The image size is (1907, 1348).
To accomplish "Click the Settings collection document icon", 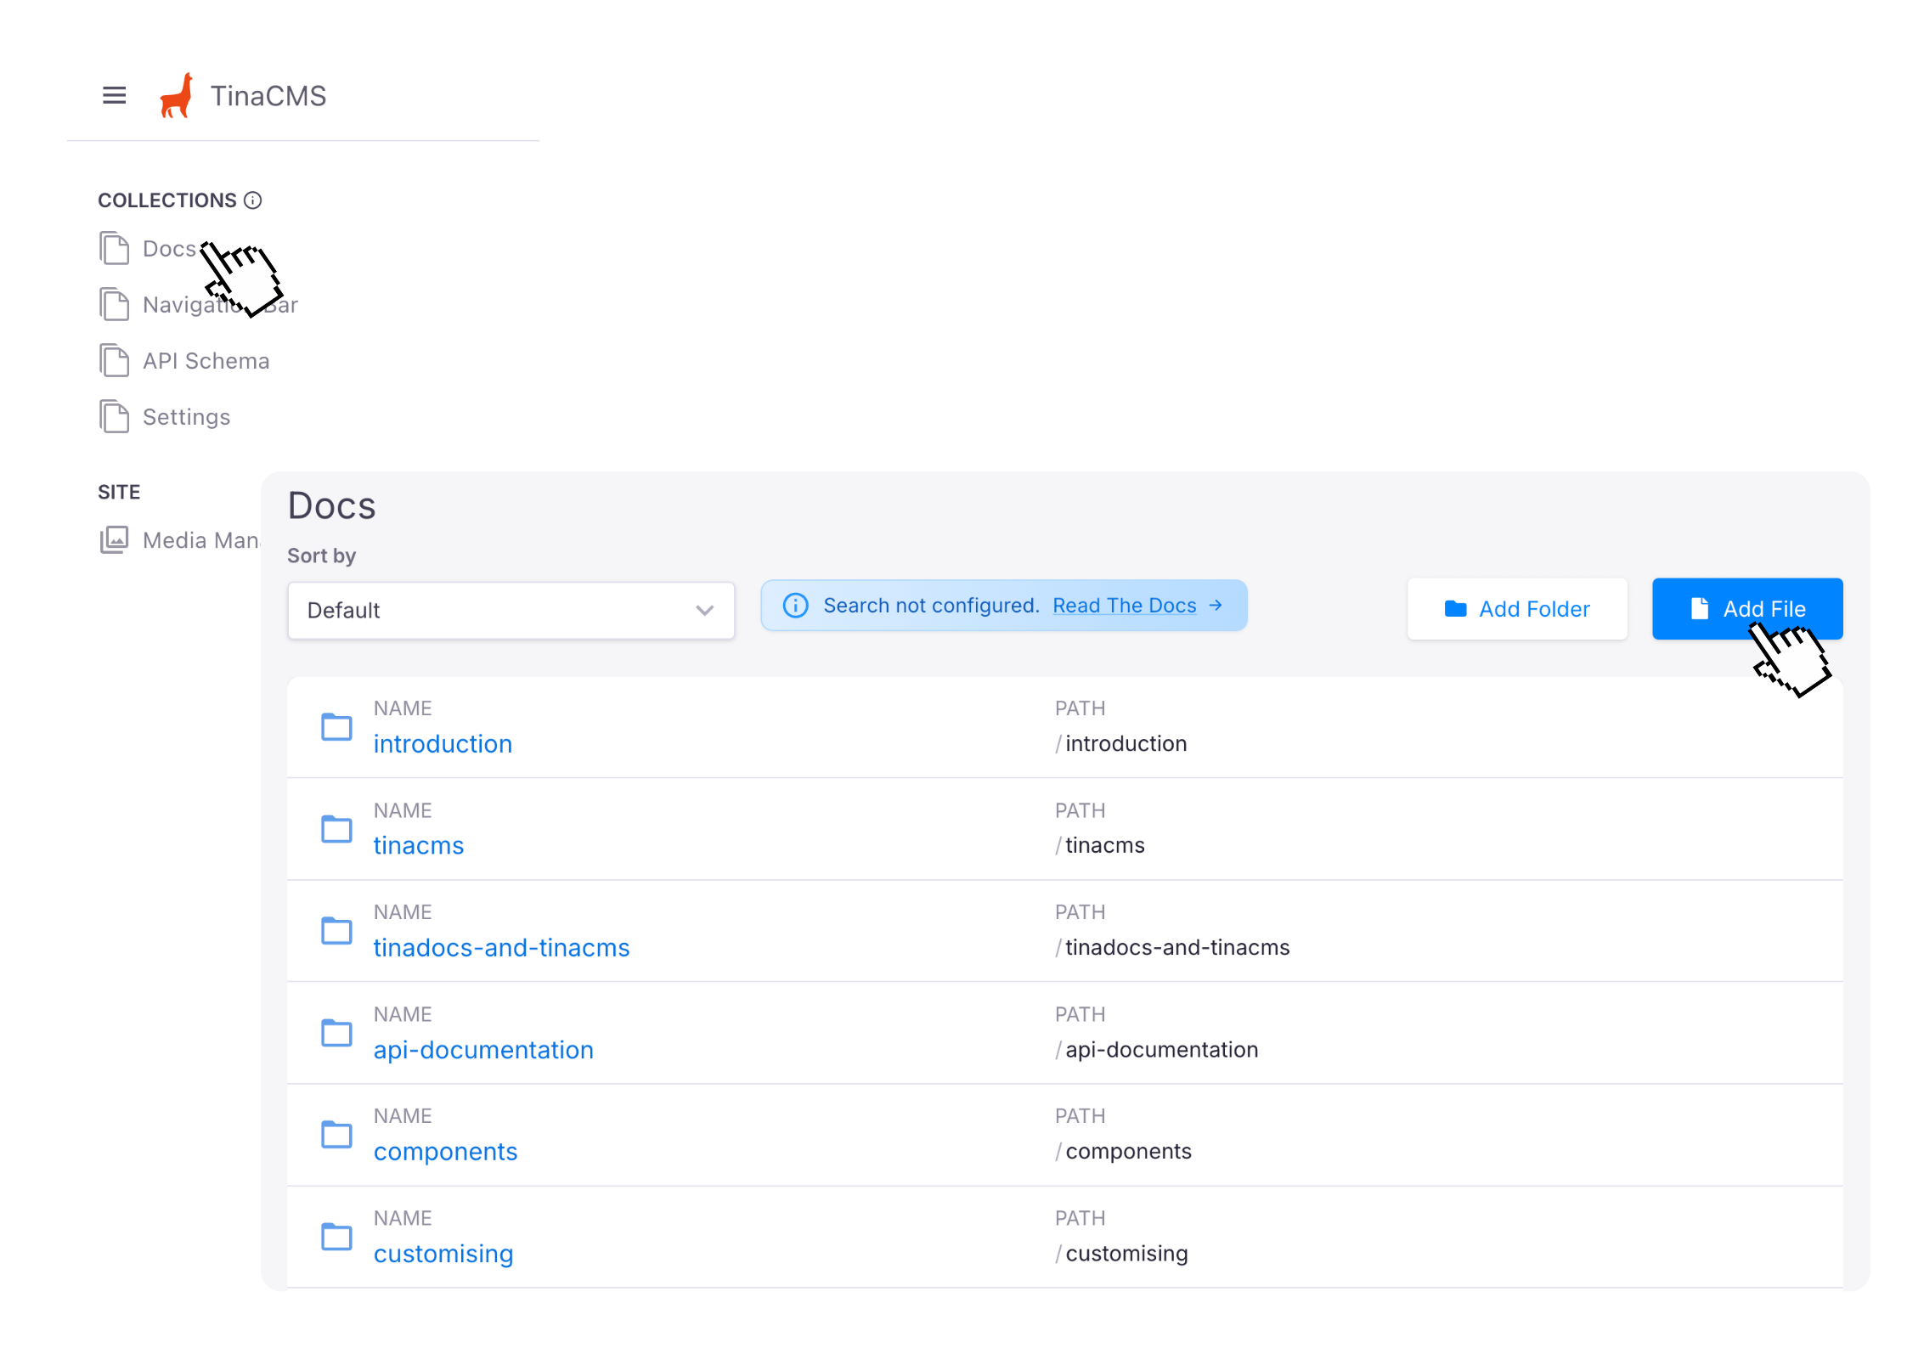I will 115,417.
